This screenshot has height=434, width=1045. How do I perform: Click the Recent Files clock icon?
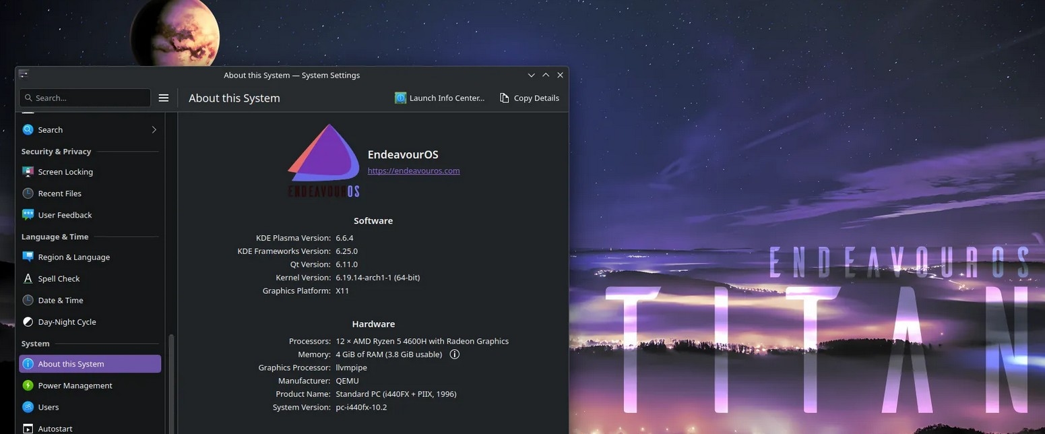[28, 193]
